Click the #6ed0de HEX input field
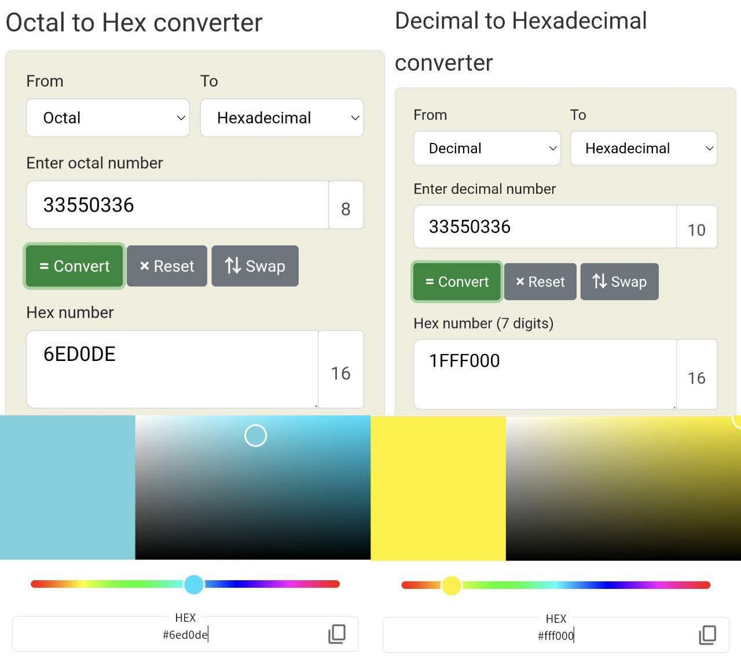Image resolution: width=741 pixels, height=656 pixels. 185,635
